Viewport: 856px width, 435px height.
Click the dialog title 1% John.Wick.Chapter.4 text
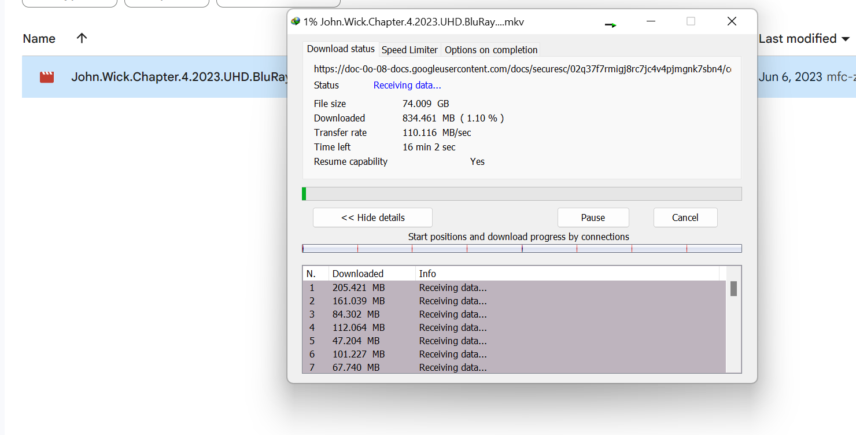coord(414,22)
